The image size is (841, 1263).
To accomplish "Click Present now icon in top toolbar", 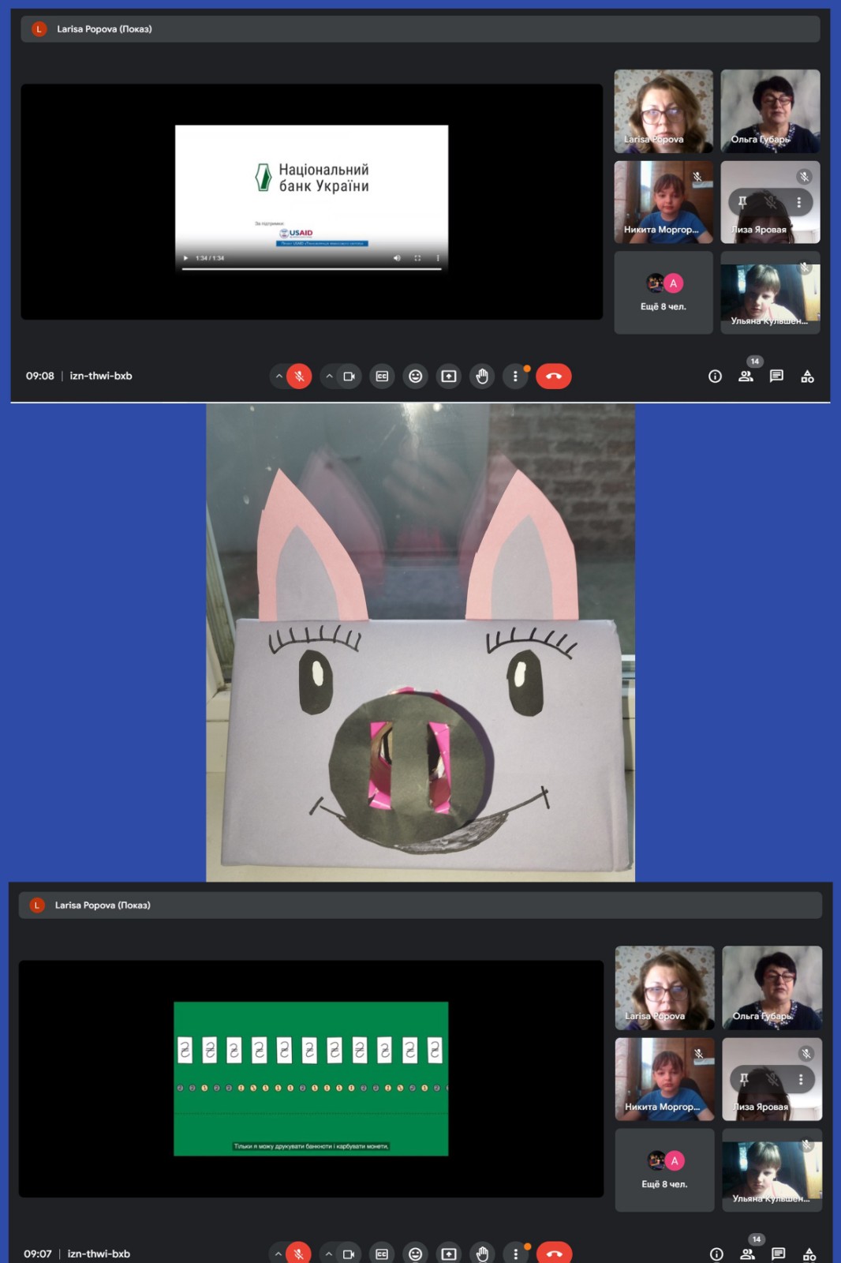I will pos(449,377).
